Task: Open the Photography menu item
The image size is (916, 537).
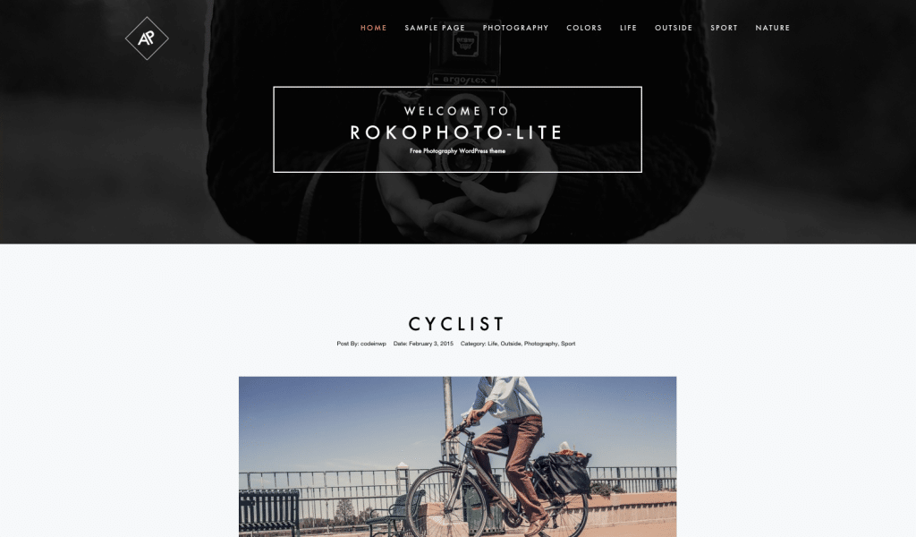Action: click(515, 28)
